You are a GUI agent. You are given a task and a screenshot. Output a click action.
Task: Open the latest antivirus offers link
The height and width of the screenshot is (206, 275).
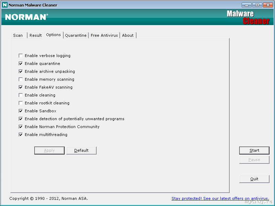point(220,198)
